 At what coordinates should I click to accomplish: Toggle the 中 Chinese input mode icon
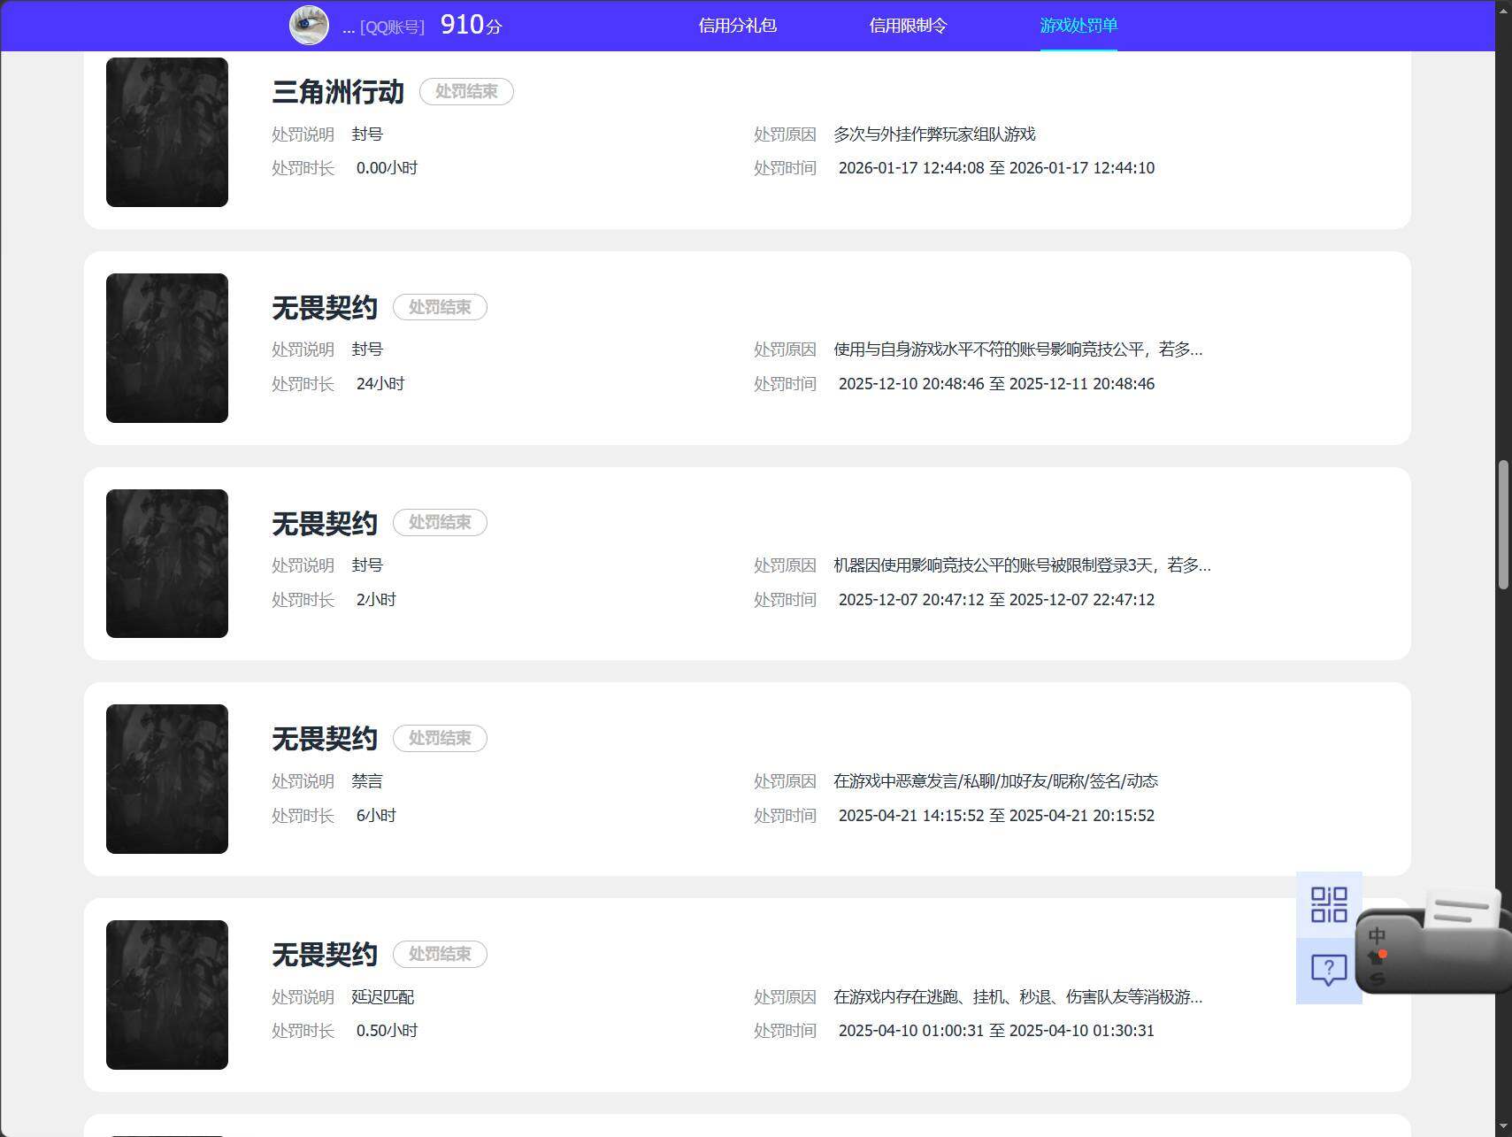pyautogui.click(x=1377, y=935)
